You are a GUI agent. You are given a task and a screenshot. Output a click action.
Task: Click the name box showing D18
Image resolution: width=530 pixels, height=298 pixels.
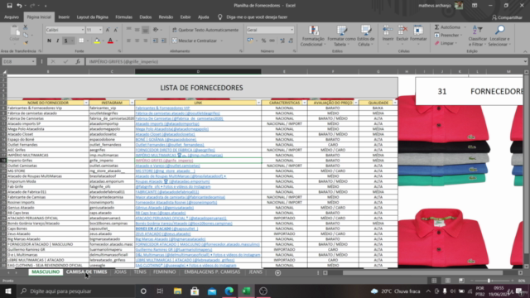click(x=18, y=61)
